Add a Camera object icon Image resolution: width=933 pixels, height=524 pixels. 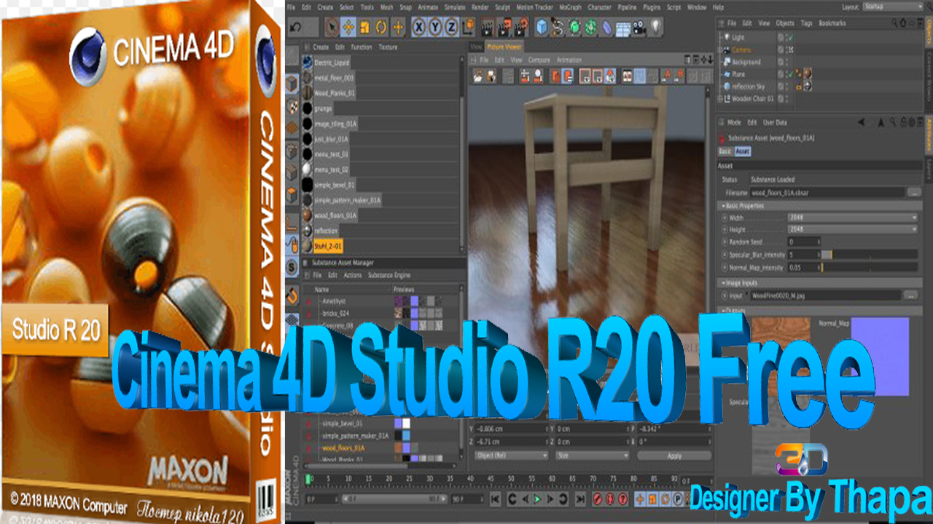[639, 28]
